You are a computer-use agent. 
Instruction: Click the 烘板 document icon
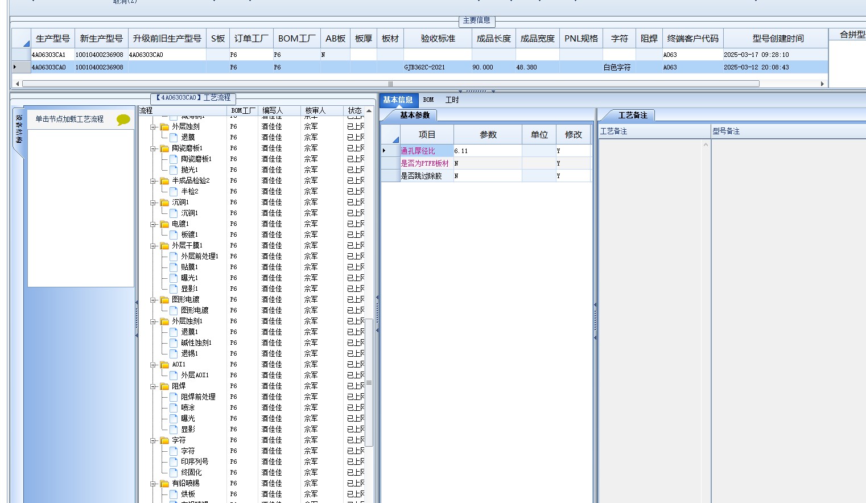(x=174, y=494)
